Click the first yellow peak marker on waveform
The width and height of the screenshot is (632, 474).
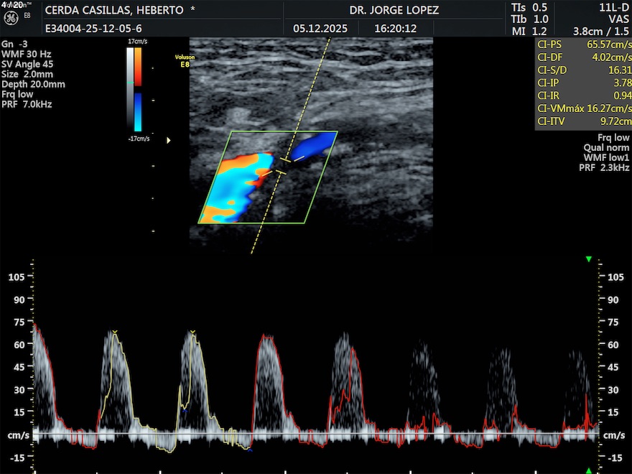[114, 332]
